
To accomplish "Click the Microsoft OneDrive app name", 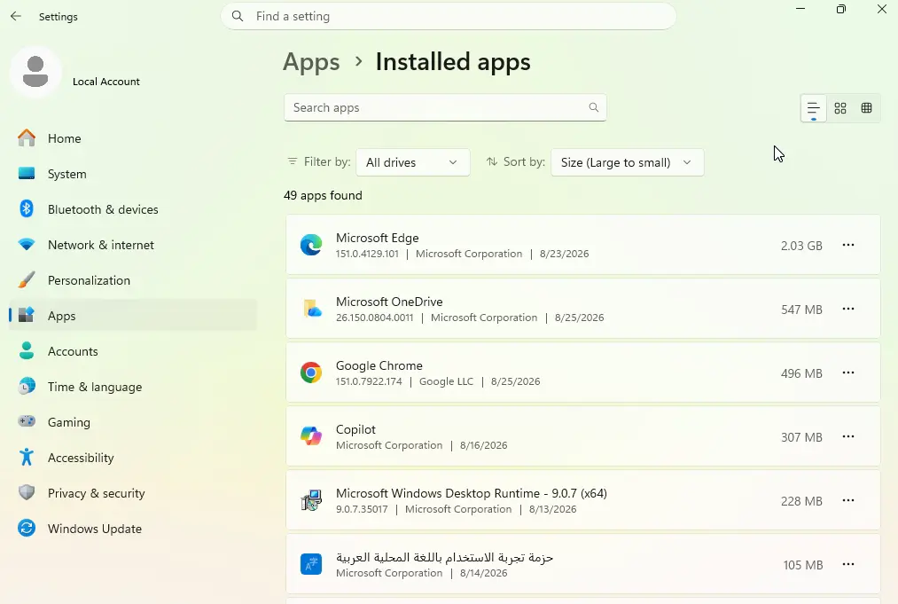I will coord(389,302).
